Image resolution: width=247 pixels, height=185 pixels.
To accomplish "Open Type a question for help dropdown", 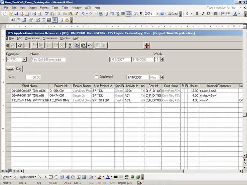I will click(241, 8).
